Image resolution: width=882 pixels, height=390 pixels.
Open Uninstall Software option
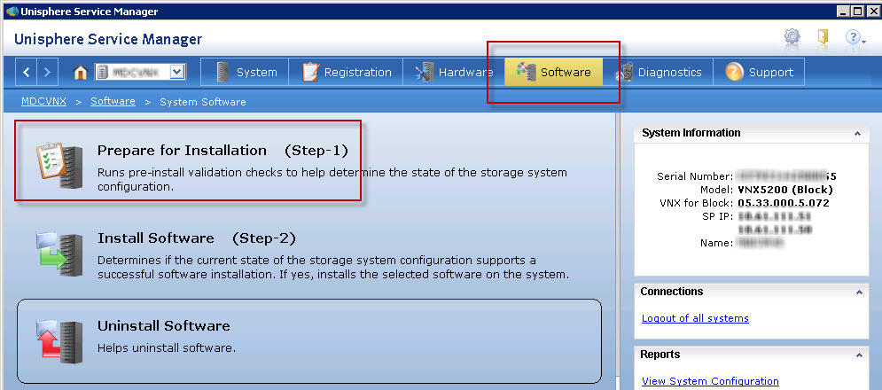coord(309,340)
